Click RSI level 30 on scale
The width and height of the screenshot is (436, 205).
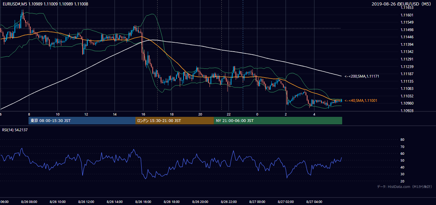(402, 174)
